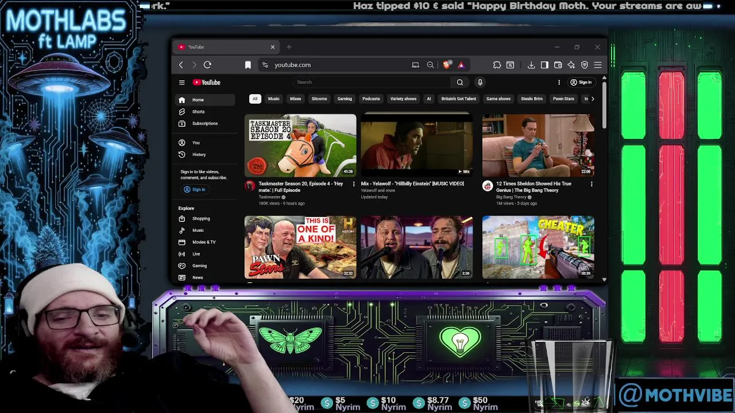Viewport: 735px width, 413px height.
Task: Go back in browser history
Action: click(181, 65)
